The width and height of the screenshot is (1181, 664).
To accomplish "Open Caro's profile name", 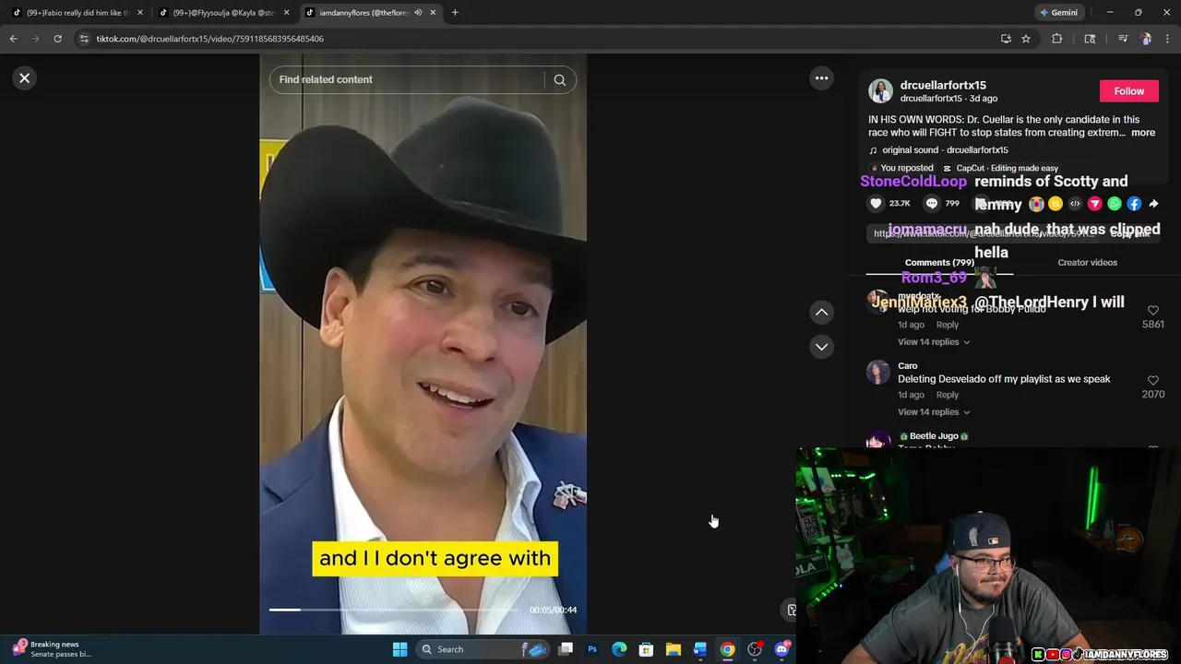I will click(x=908, y=365).
